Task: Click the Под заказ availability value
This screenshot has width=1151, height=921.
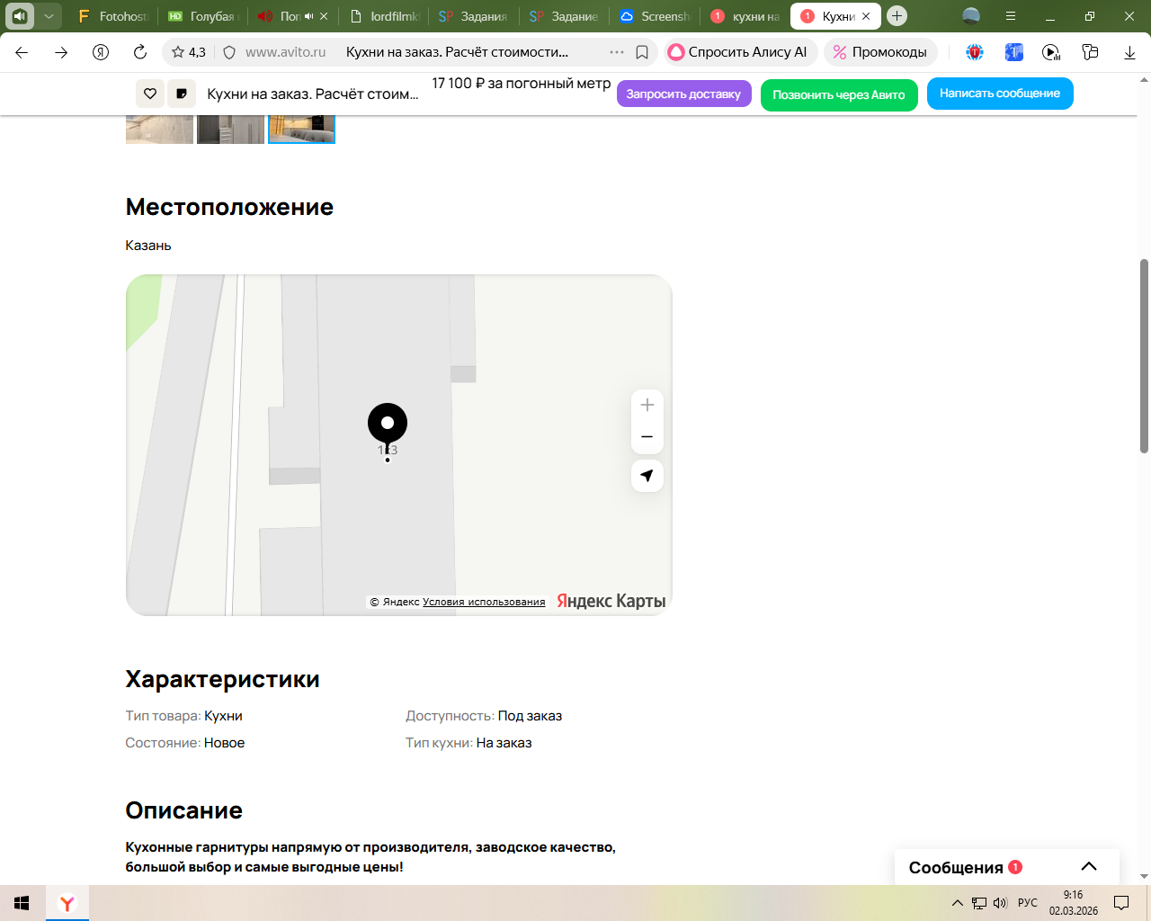Action: (530, 716)
